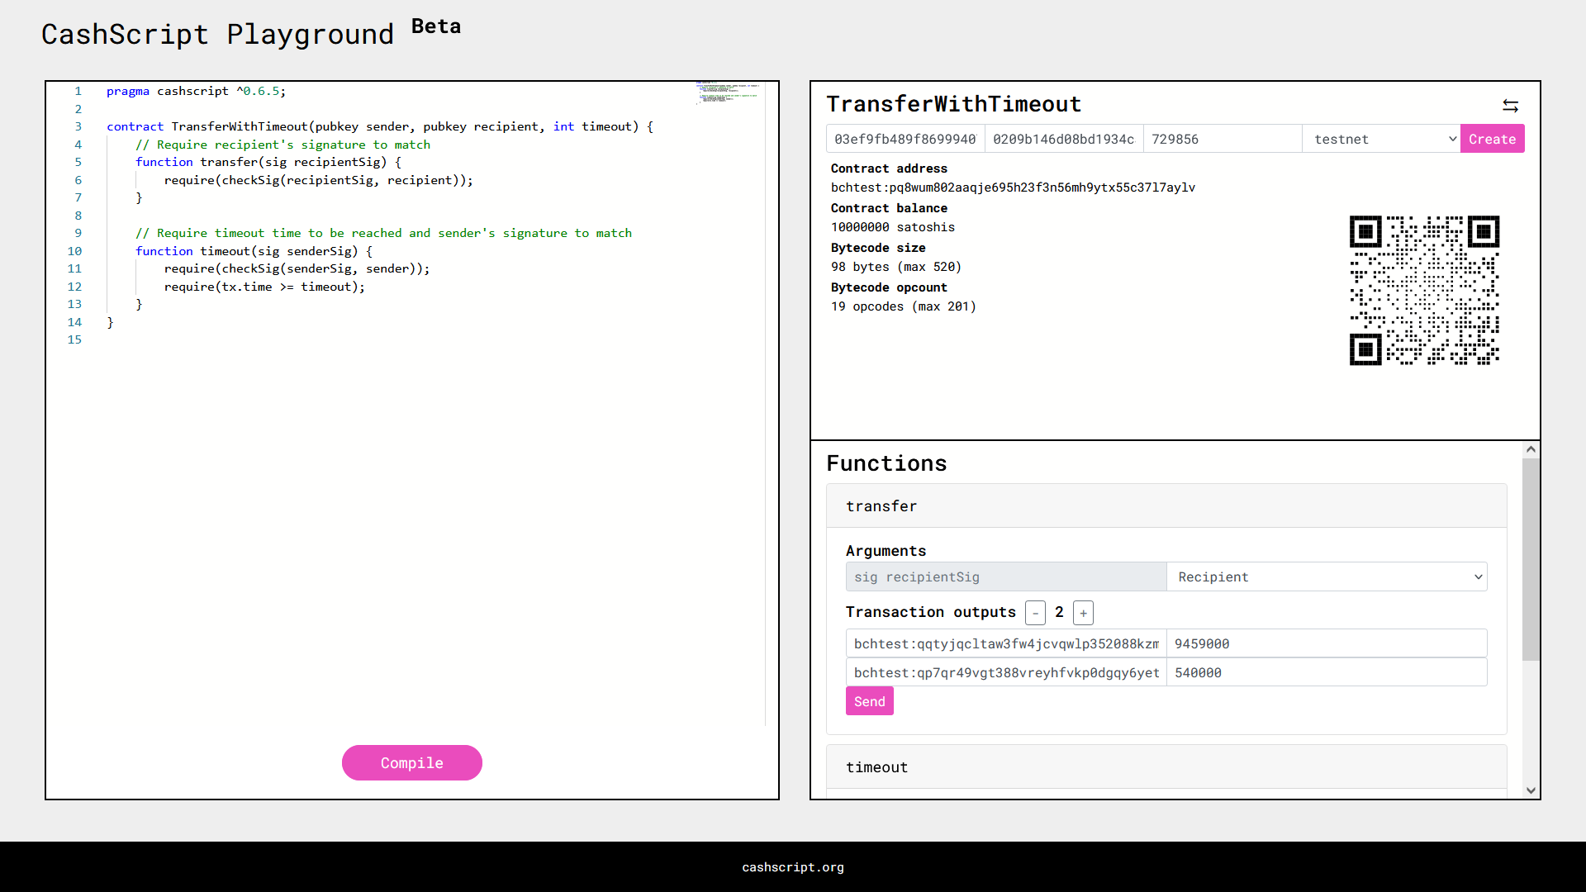Image resolution: width=1586 pixels, height=892 pixels.
Task: Click the 10000000 satoshis balance text
Action: tap(892, 227)
